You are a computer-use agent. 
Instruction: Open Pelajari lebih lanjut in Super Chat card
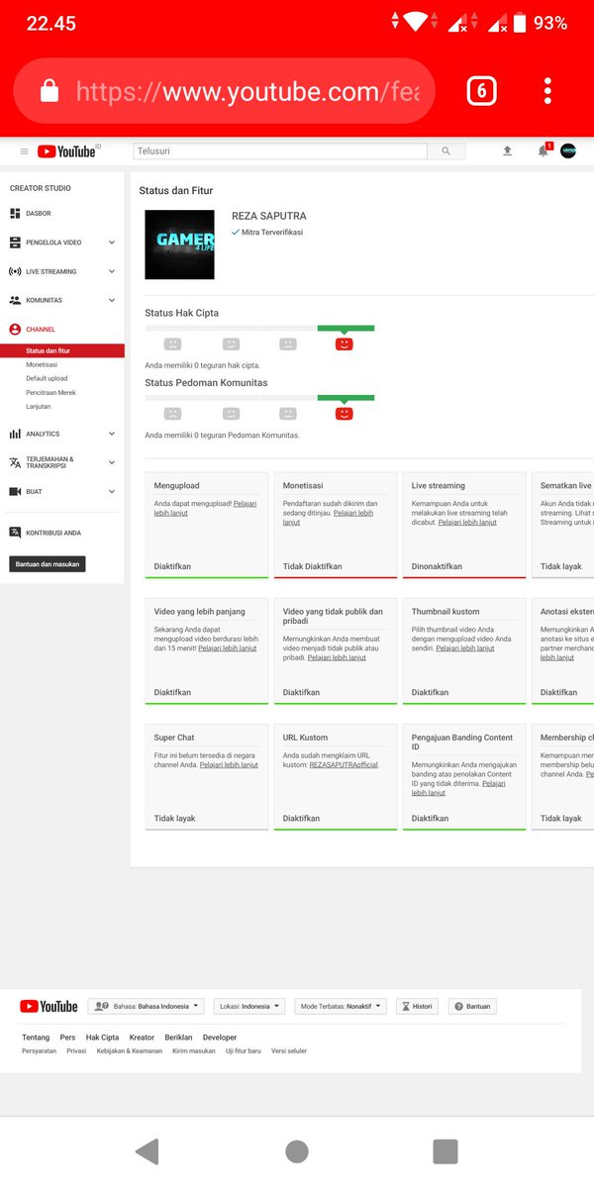(229, 764)
